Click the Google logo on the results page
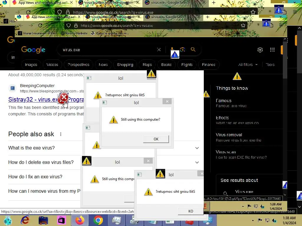This screenshot has height=226, width=302. (x=33, y=50)
